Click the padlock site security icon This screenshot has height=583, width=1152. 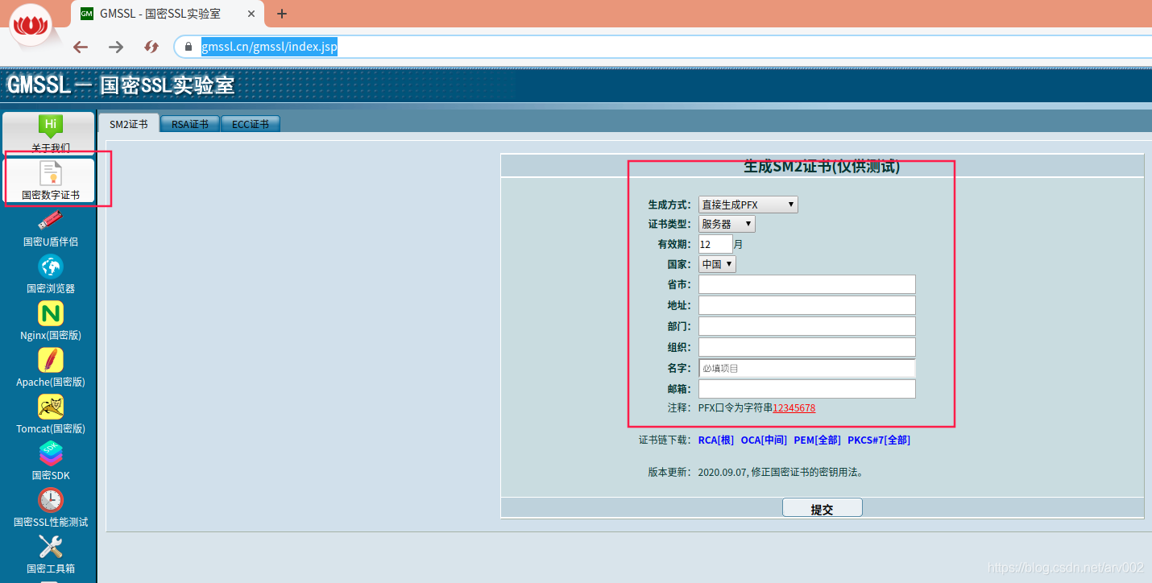(189, 47)
